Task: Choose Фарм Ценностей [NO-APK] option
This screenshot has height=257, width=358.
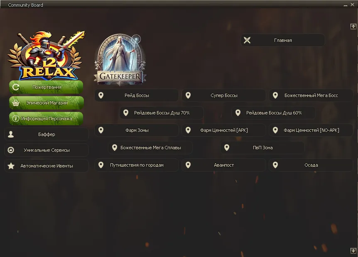Action: pyautogui.click(x=311, y=130)
